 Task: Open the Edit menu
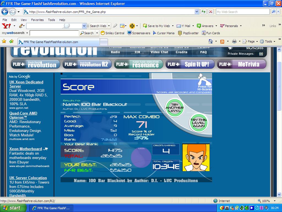pos(14,20)
